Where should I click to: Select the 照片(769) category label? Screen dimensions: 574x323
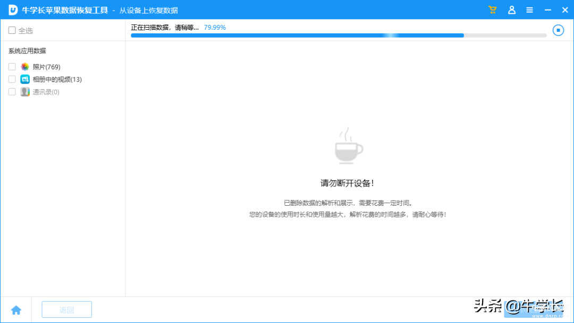tap(47, 67)
